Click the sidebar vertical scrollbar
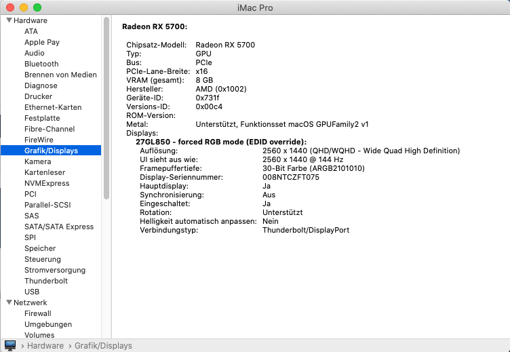The width and height of the screenshot is (510, 352). [x=106, y=109]
